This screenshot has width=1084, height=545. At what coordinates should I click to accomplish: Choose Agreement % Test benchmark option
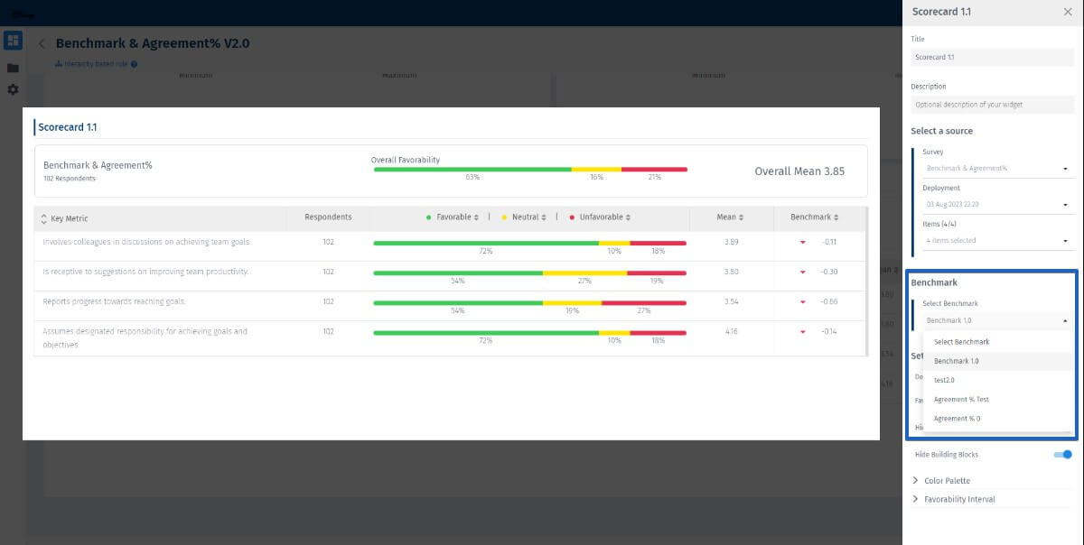pyautogui.click(x=999, y=399)
